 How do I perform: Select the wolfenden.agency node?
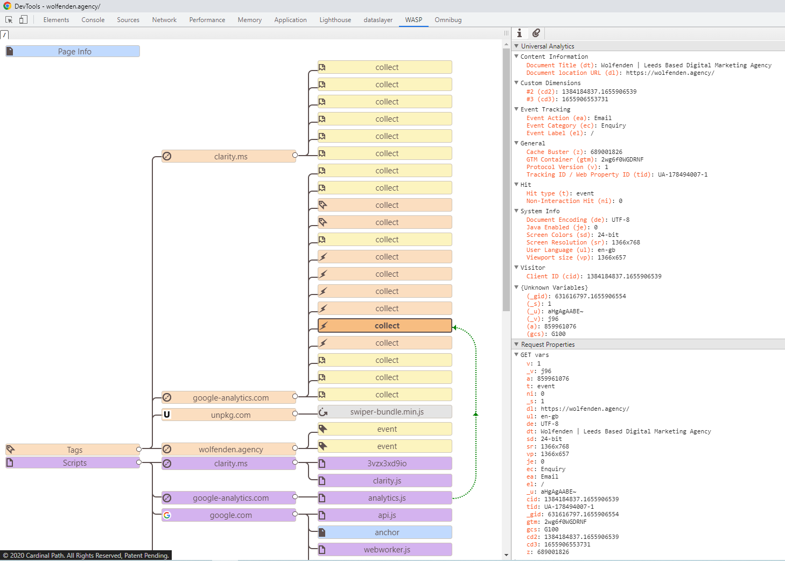(229, 450)
